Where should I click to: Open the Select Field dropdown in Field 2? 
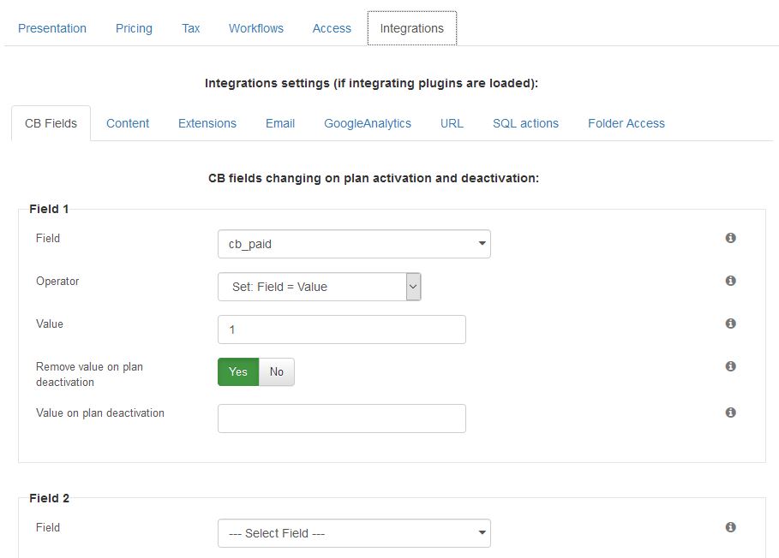click(354, 533)
